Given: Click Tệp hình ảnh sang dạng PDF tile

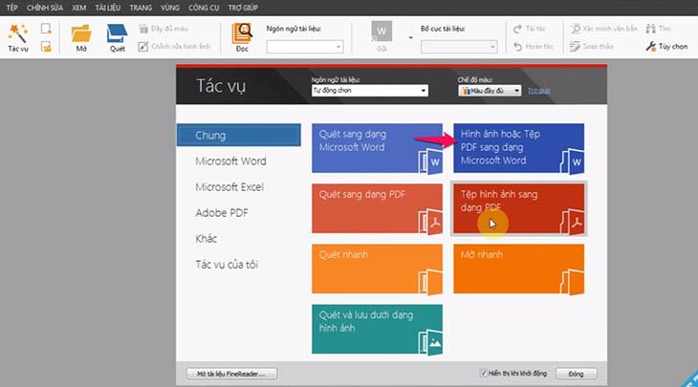Looking at the screenshot, I should coord(518,208).
